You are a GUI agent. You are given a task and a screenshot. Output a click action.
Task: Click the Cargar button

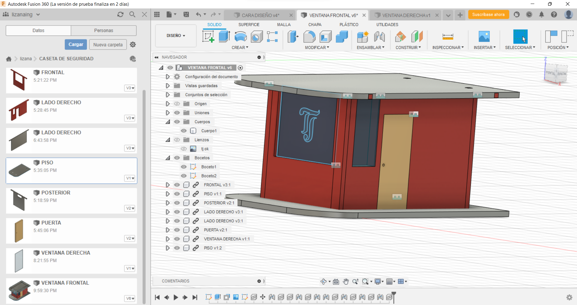[76, 44]
